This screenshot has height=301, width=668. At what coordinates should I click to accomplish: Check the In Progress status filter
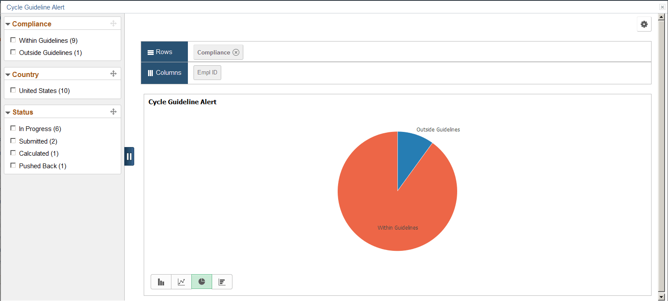[x=13, y=128]
